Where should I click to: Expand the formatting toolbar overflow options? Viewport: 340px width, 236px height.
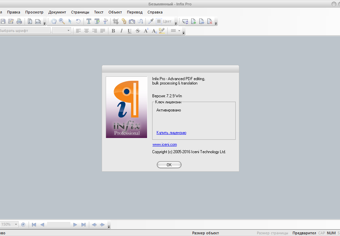184,33
